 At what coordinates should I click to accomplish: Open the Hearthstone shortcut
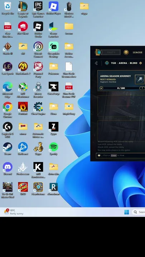pos(38,188)
